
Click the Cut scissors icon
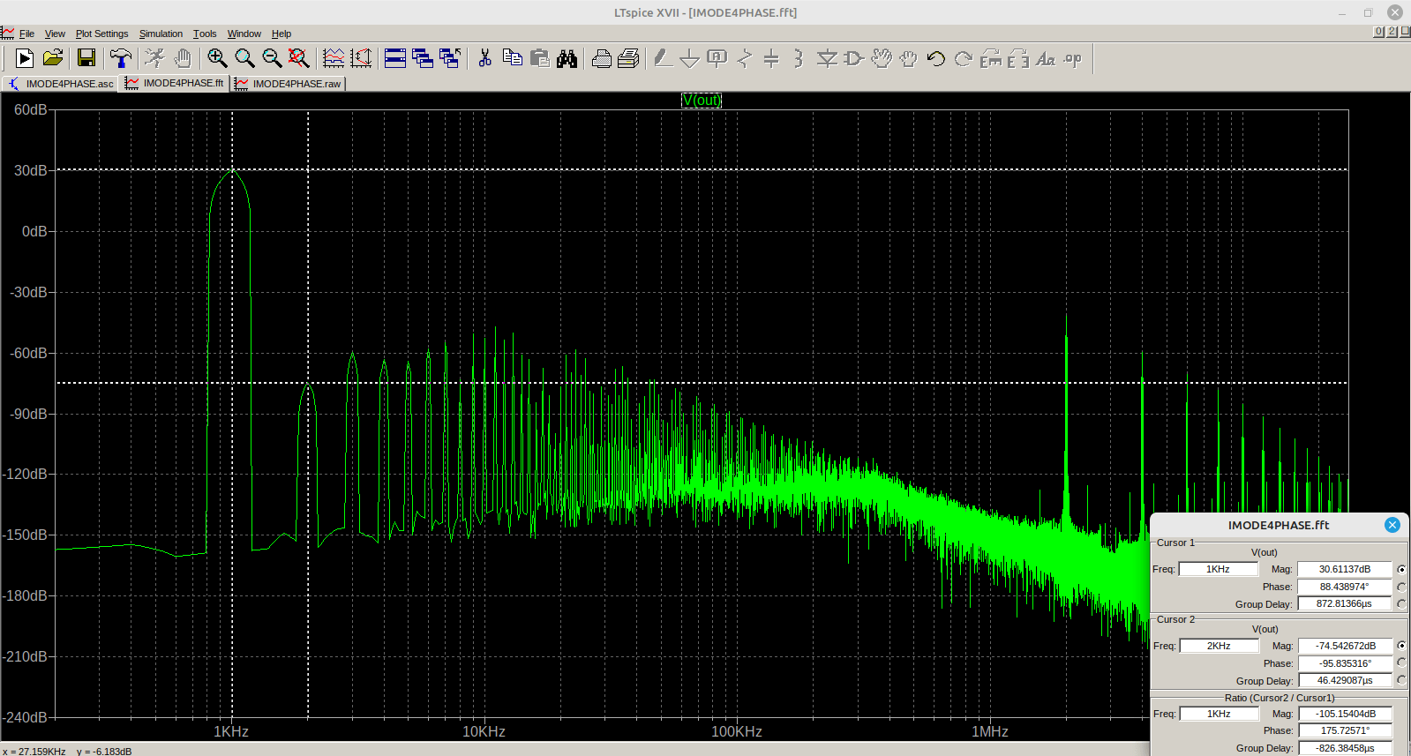pos(484,58)
